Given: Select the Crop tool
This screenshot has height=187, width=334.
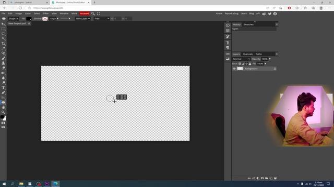Looking at the screenshot, I should point(3,44).
